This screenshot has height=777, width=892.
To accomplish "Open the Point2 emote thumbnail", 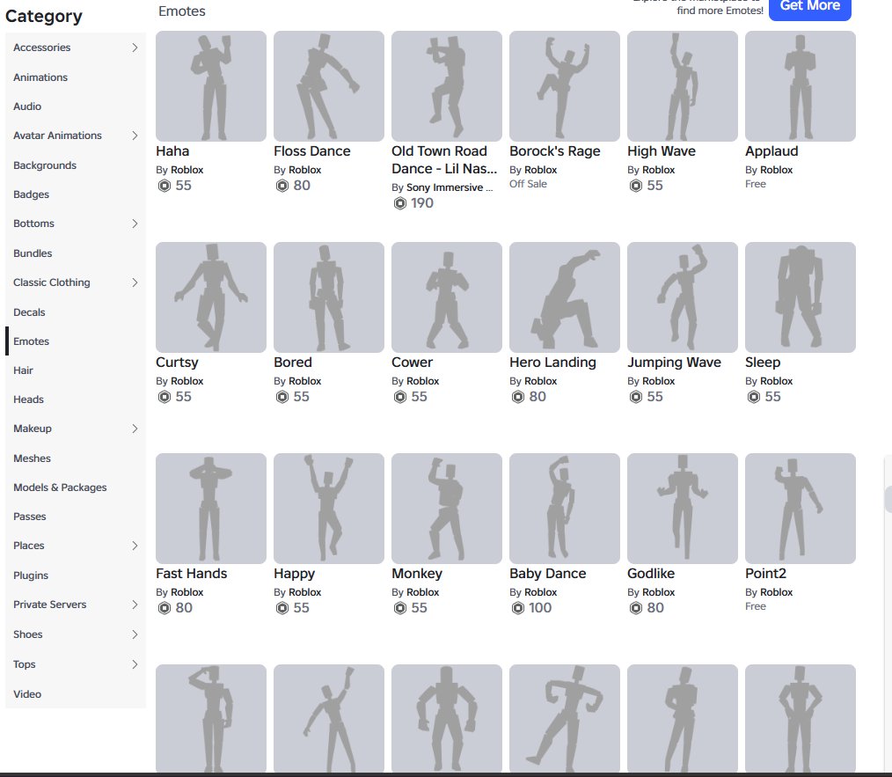I will 800,509.
